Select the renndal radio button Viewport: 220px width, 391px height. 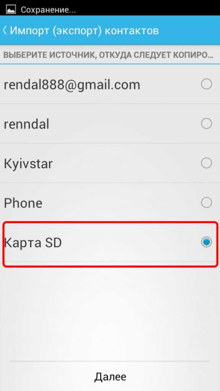click(206, 124)
